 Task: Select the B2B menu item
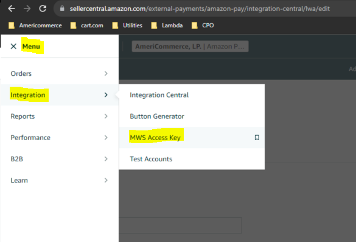60,159
